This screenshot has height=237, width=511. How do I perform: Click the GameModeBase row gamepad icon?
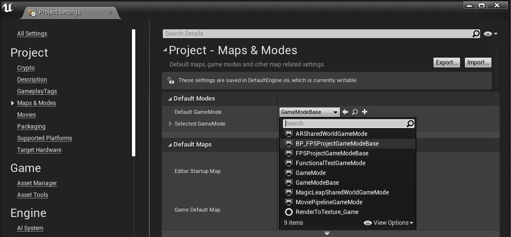[289, 182]
